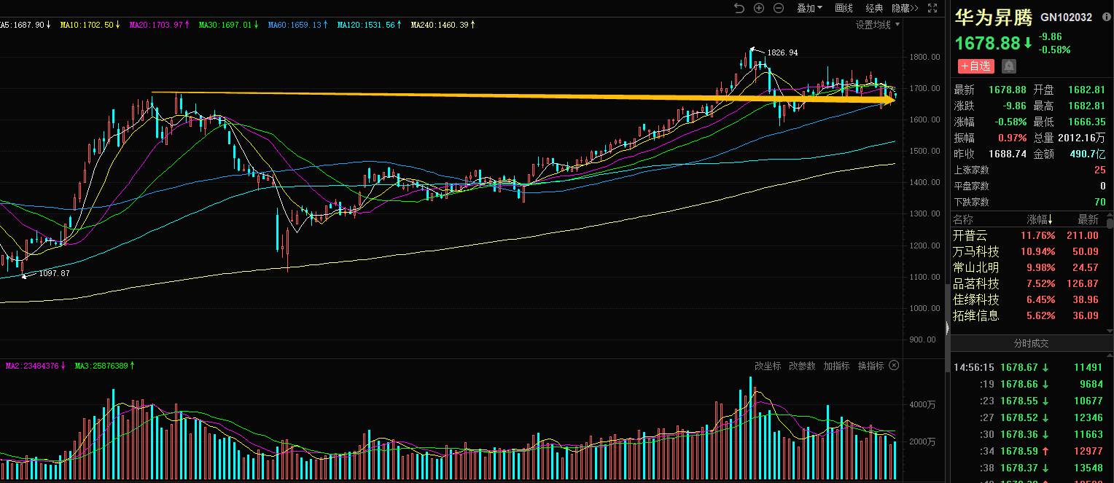Screen dimensions: 1114x483
Task: Click 华为昇腾 title
Action: pos(994,16)
